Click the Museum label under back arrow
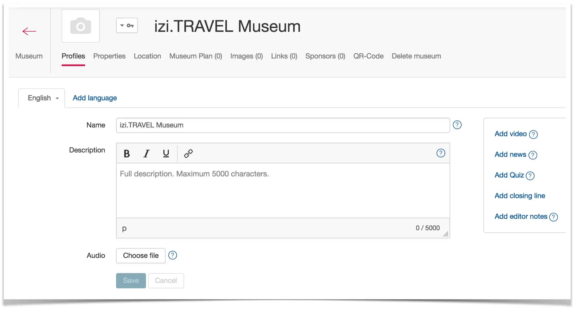575x309 pixels. pyautogui.click(x=29, y=56)
